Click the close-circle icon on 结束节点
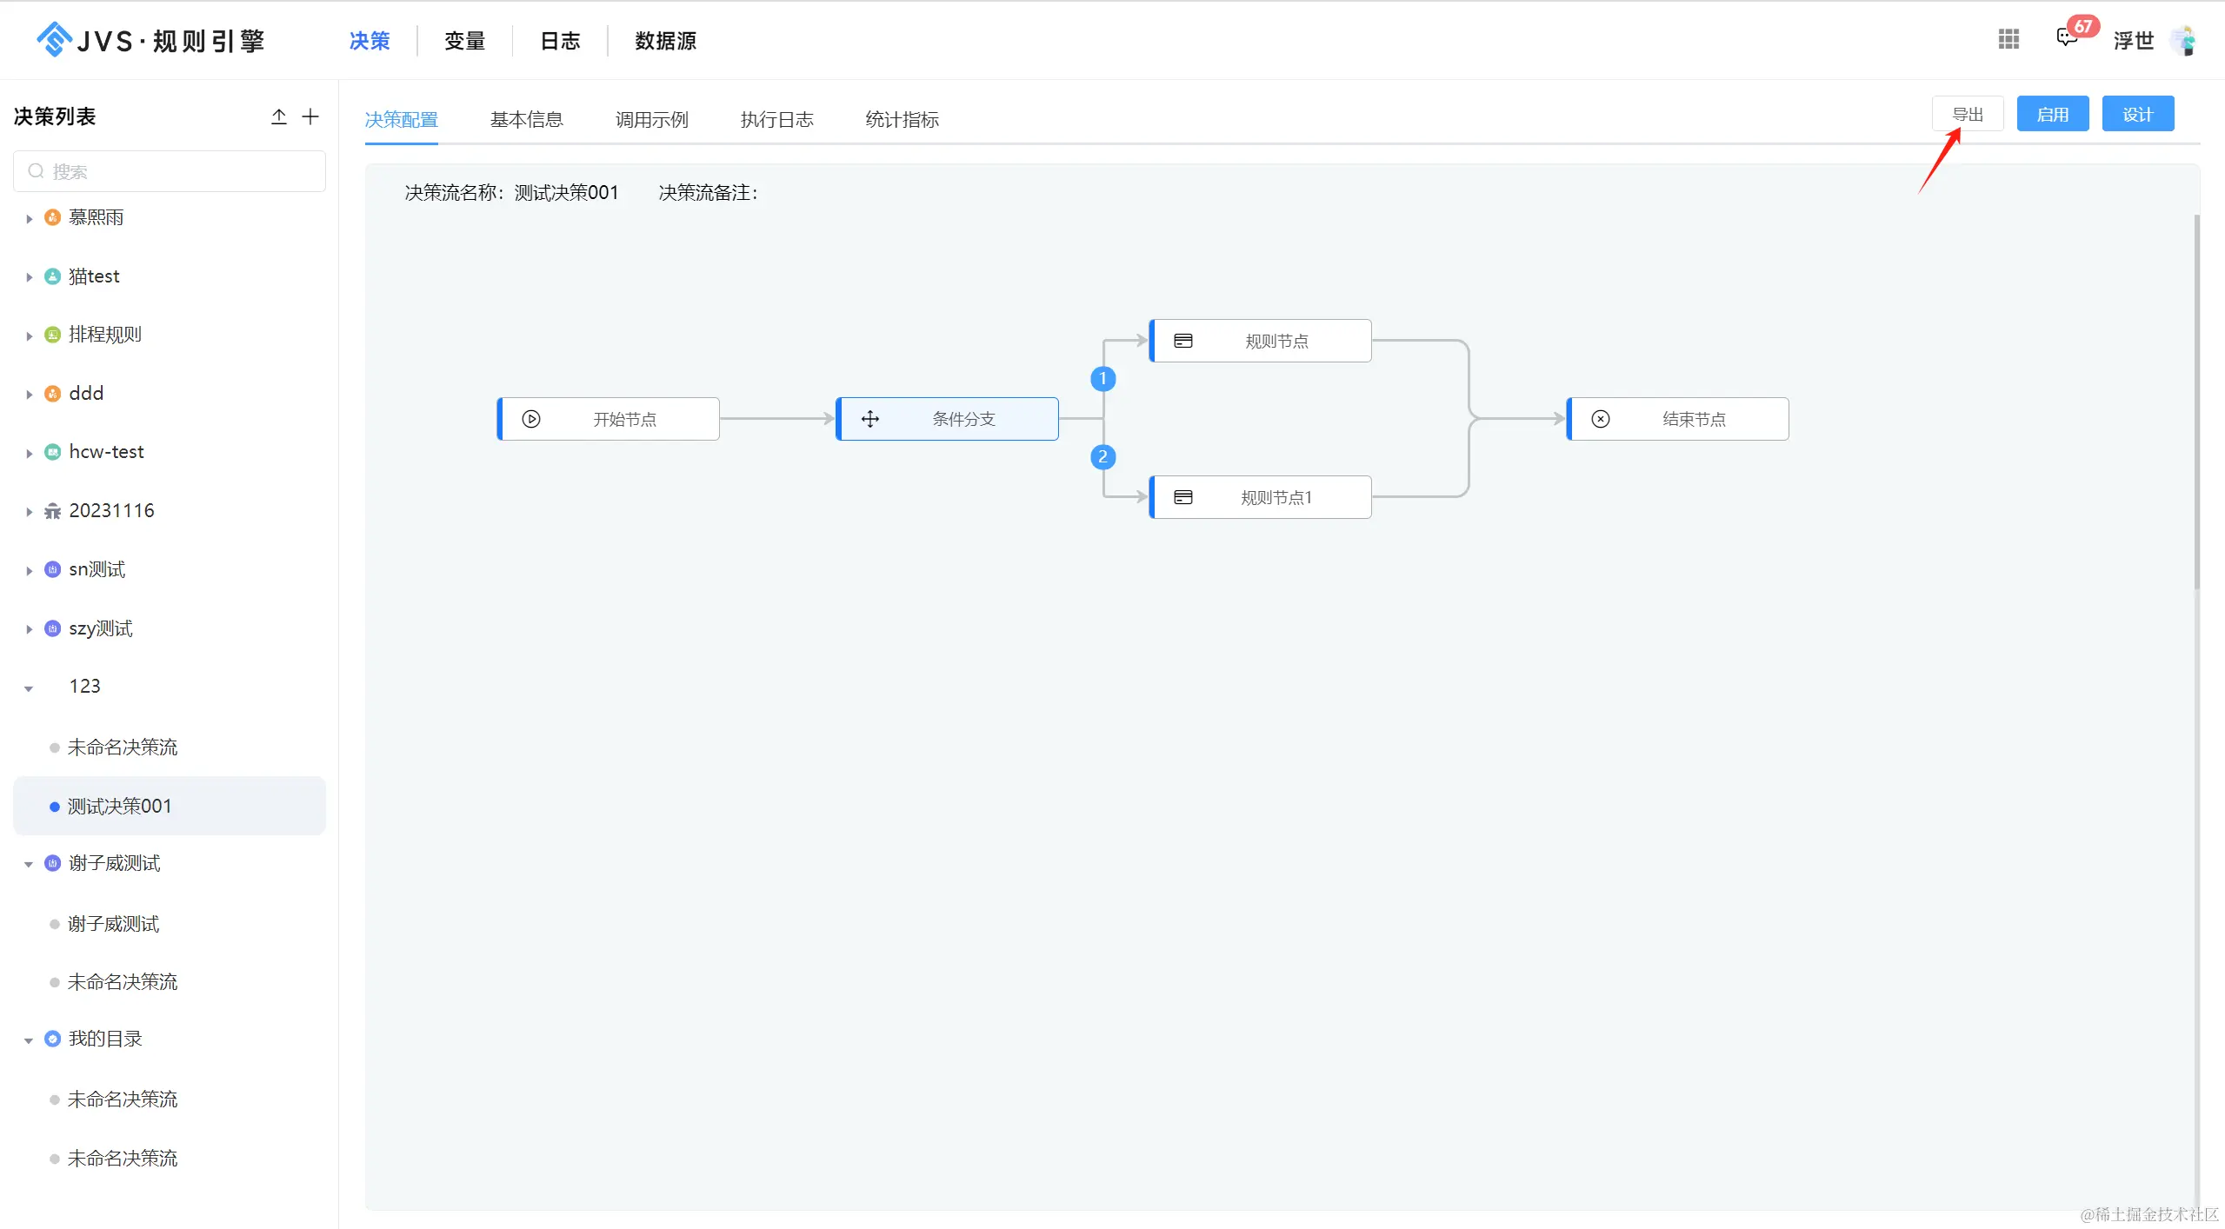 pyautogui.click(x=1601, y=419)
